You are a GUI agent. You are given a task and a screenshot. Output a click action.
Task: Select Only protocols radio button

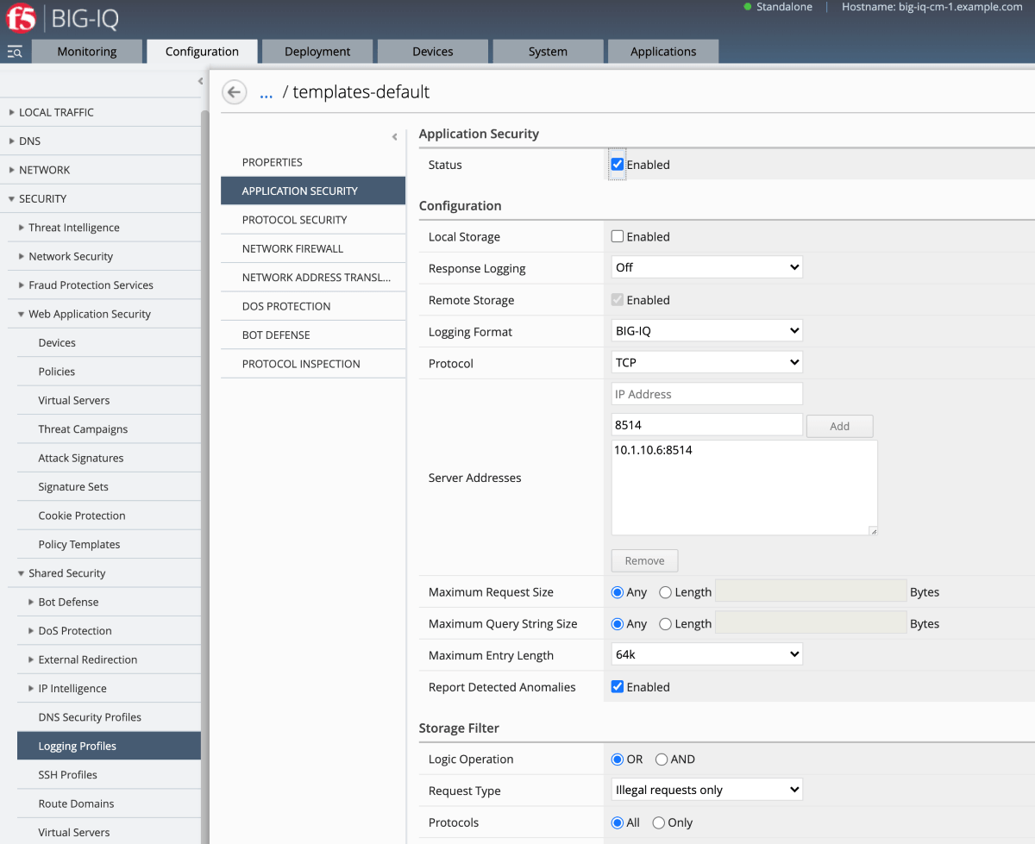pyautogui.click(x=659, y=822)
